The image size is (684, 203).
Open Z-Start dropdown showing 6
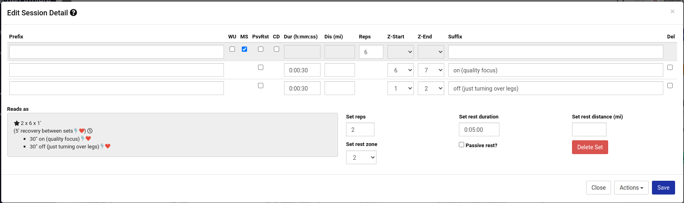400,70
